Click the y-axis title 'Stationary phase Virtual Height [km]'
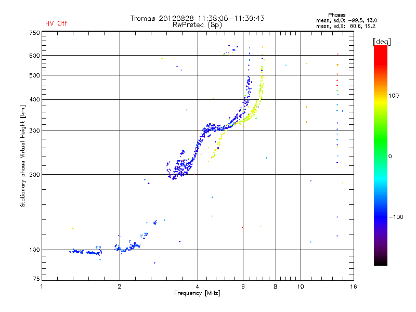This screenshot has height=312, width=416. point(23,156)
